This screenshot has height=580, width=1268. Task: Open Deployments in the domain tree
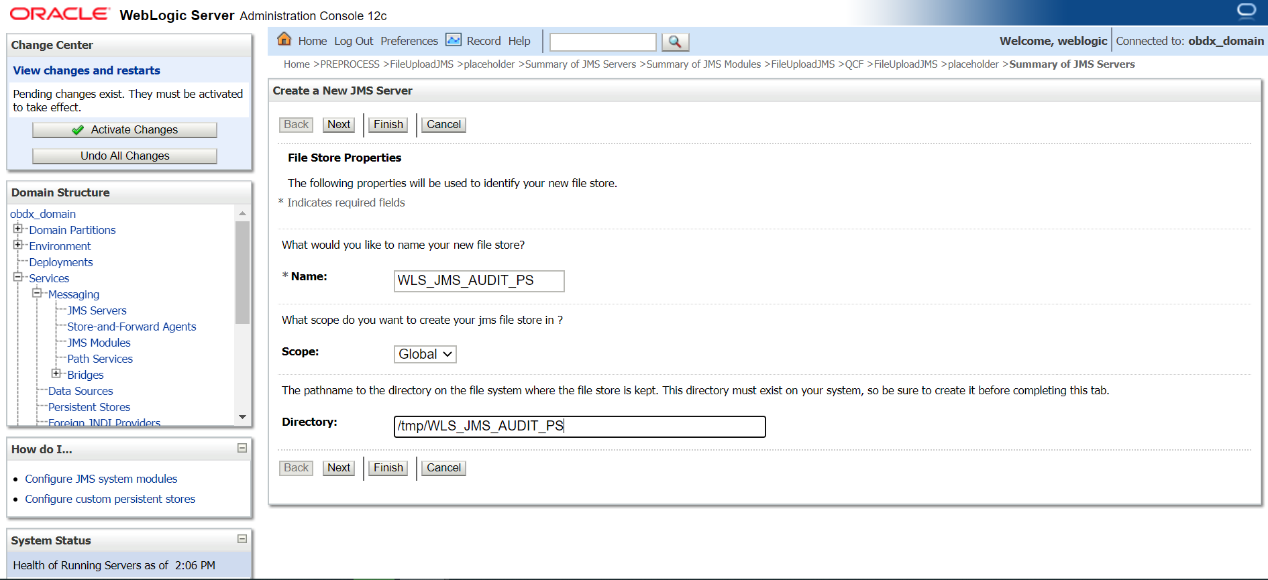coord(61,262)
